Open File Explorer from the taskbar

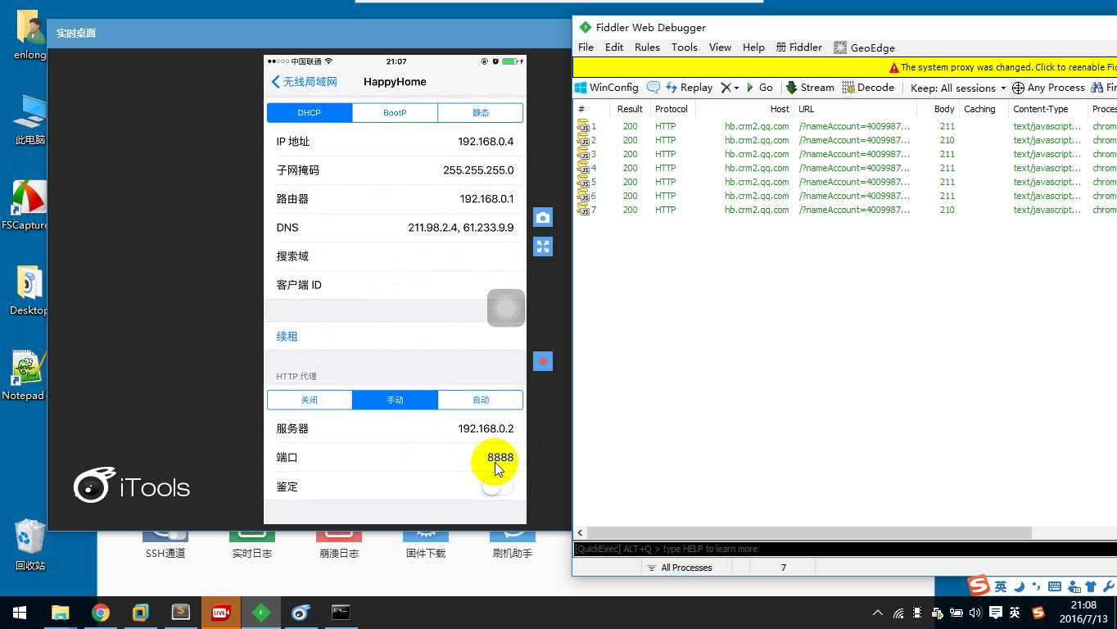(61, 613)
